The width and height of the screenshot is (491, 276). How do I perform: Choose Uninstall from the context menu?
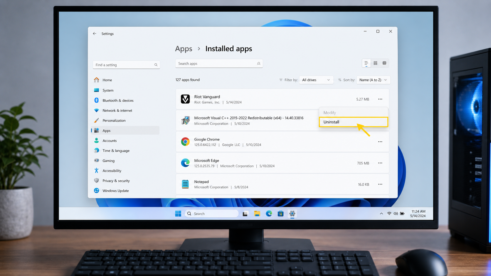click(354, 122)
